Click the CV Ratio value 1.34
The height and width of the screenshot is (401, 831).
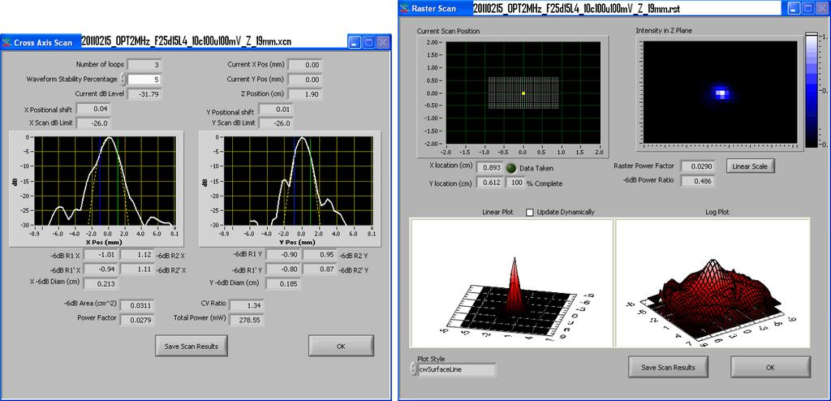247,305
